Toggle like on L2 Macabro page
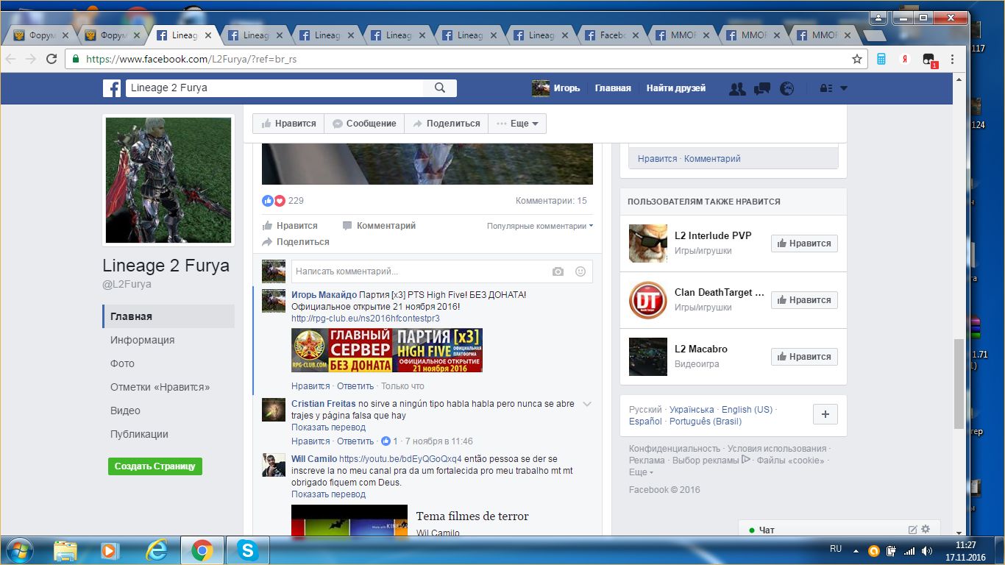This screenshot has height=565, width=1005. point(803,357)
